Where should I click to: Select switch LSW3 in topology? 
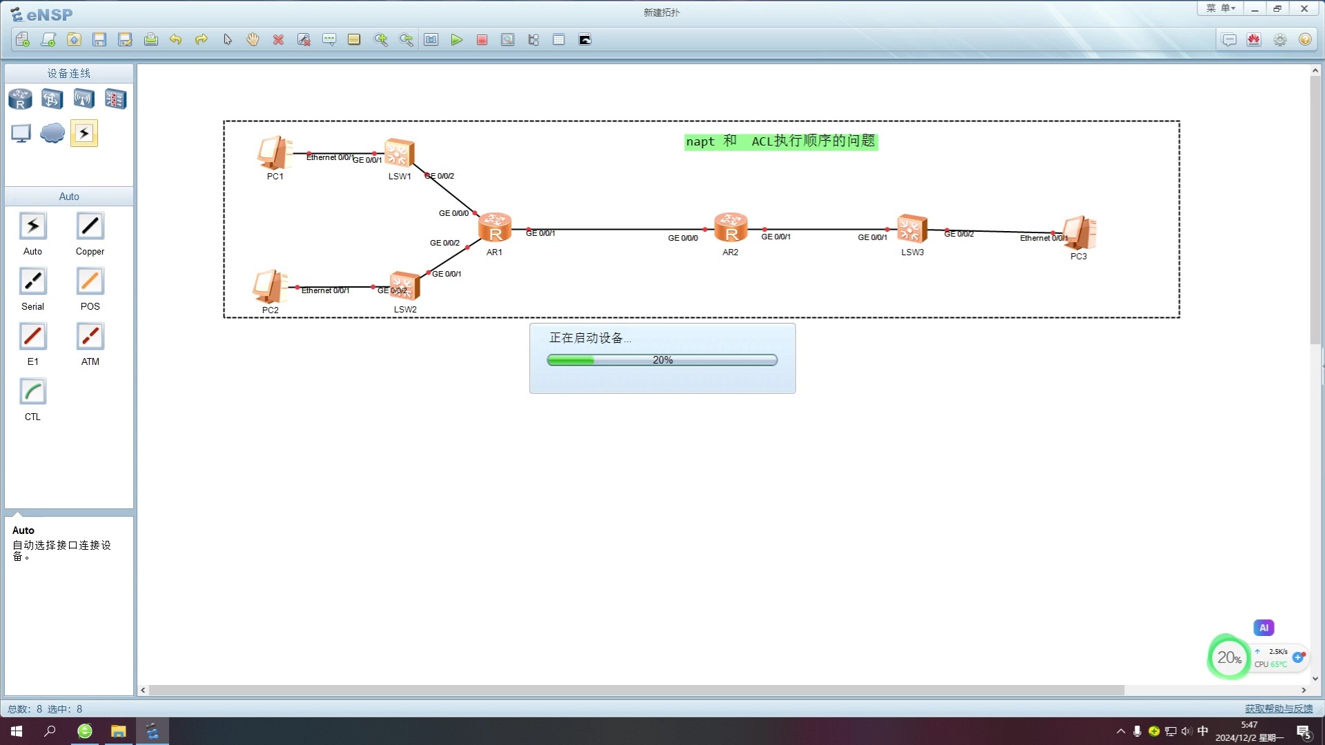click(912, 229)
